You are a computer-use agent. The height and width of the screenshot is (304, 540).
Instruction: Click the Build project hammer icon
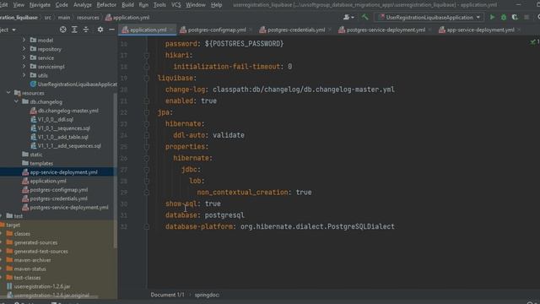(x=364, y=17)
